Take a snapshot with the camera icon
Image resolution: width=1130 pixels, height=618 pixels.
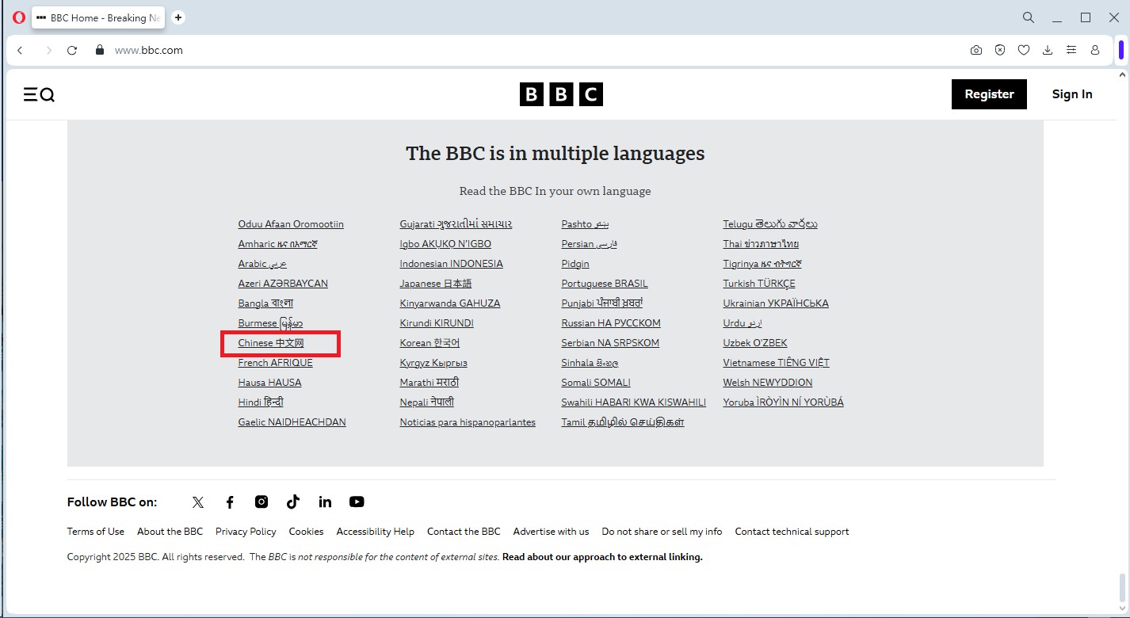(976, 50)
